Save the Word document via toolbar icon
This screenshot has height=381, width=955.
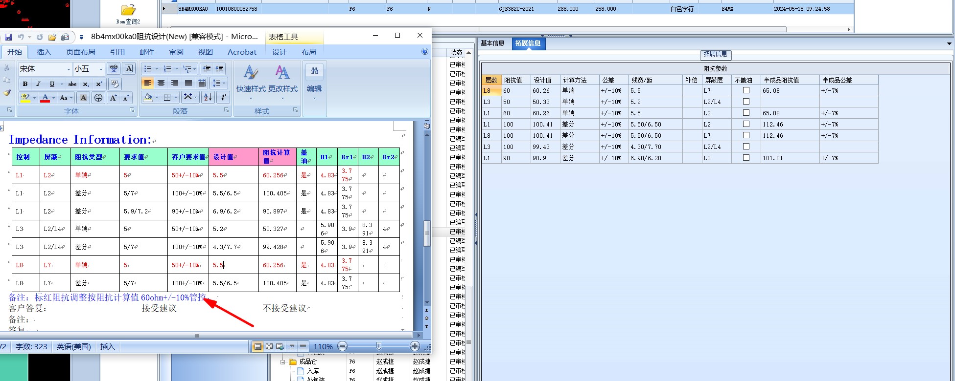8,37
